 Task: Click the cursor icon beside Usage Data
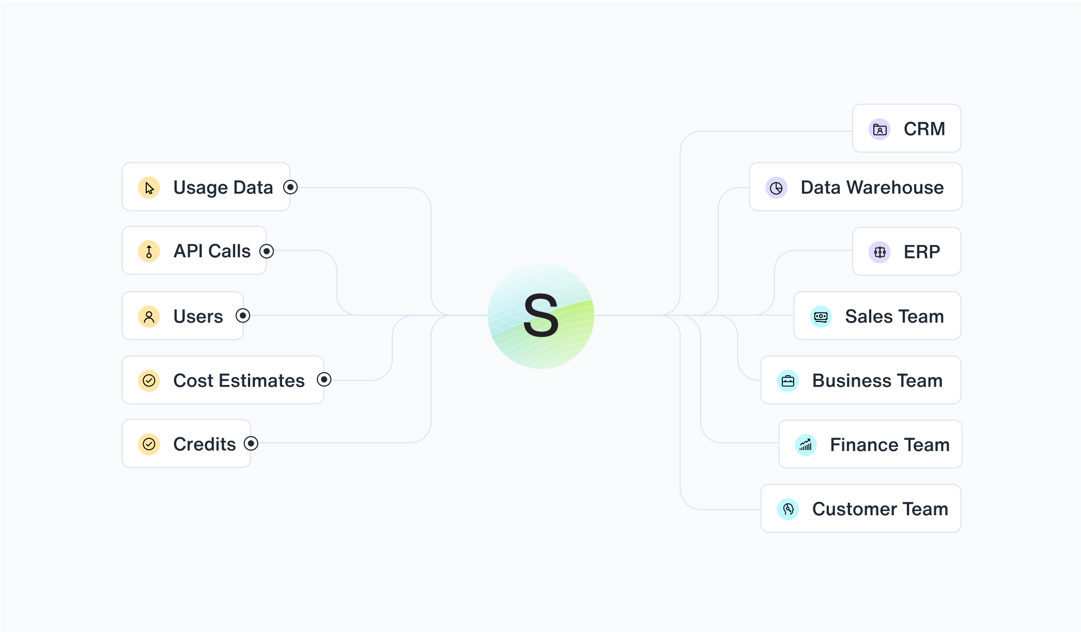149,188
